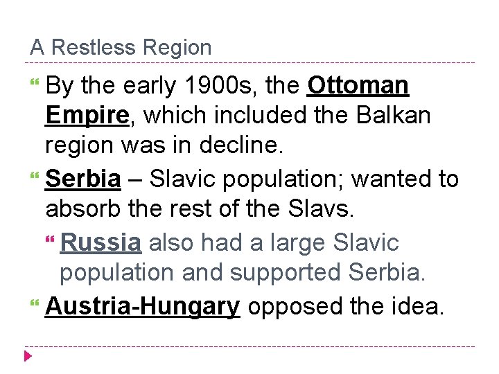The width and height of the screenshot is (499, 374).
Task: Click the slide title 'A Restless Region'
Action: (x=121, y=48)
